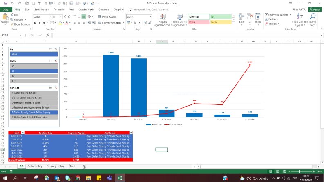The height and width of the screenshot is (182, 324).
Task: Select week 12 in Hafta slicer
Action: pos(34,76)
